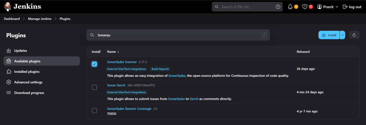
Task: Click the TODO description text
Action: coord(111,114)
